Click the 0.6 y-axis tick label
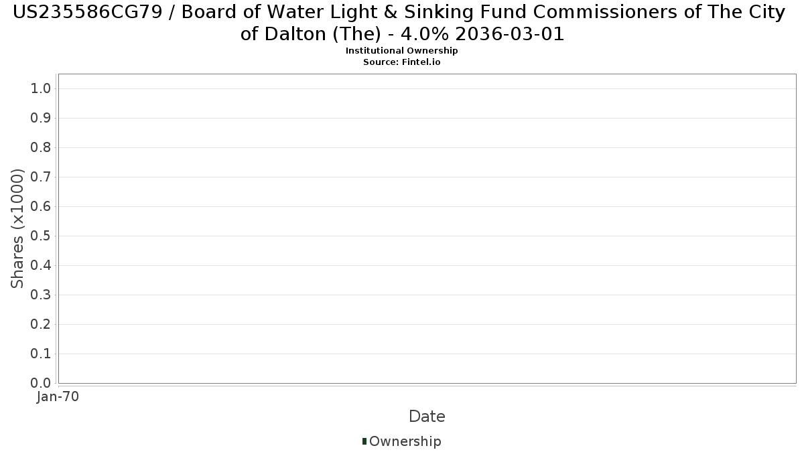Viewport: 804px width, 452px height. [x=41, y=206]
